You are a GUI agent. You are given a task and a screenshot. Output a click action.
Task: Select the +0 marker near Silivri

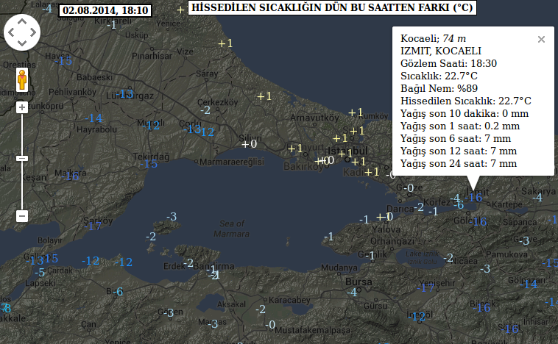[x=250, y=142]
